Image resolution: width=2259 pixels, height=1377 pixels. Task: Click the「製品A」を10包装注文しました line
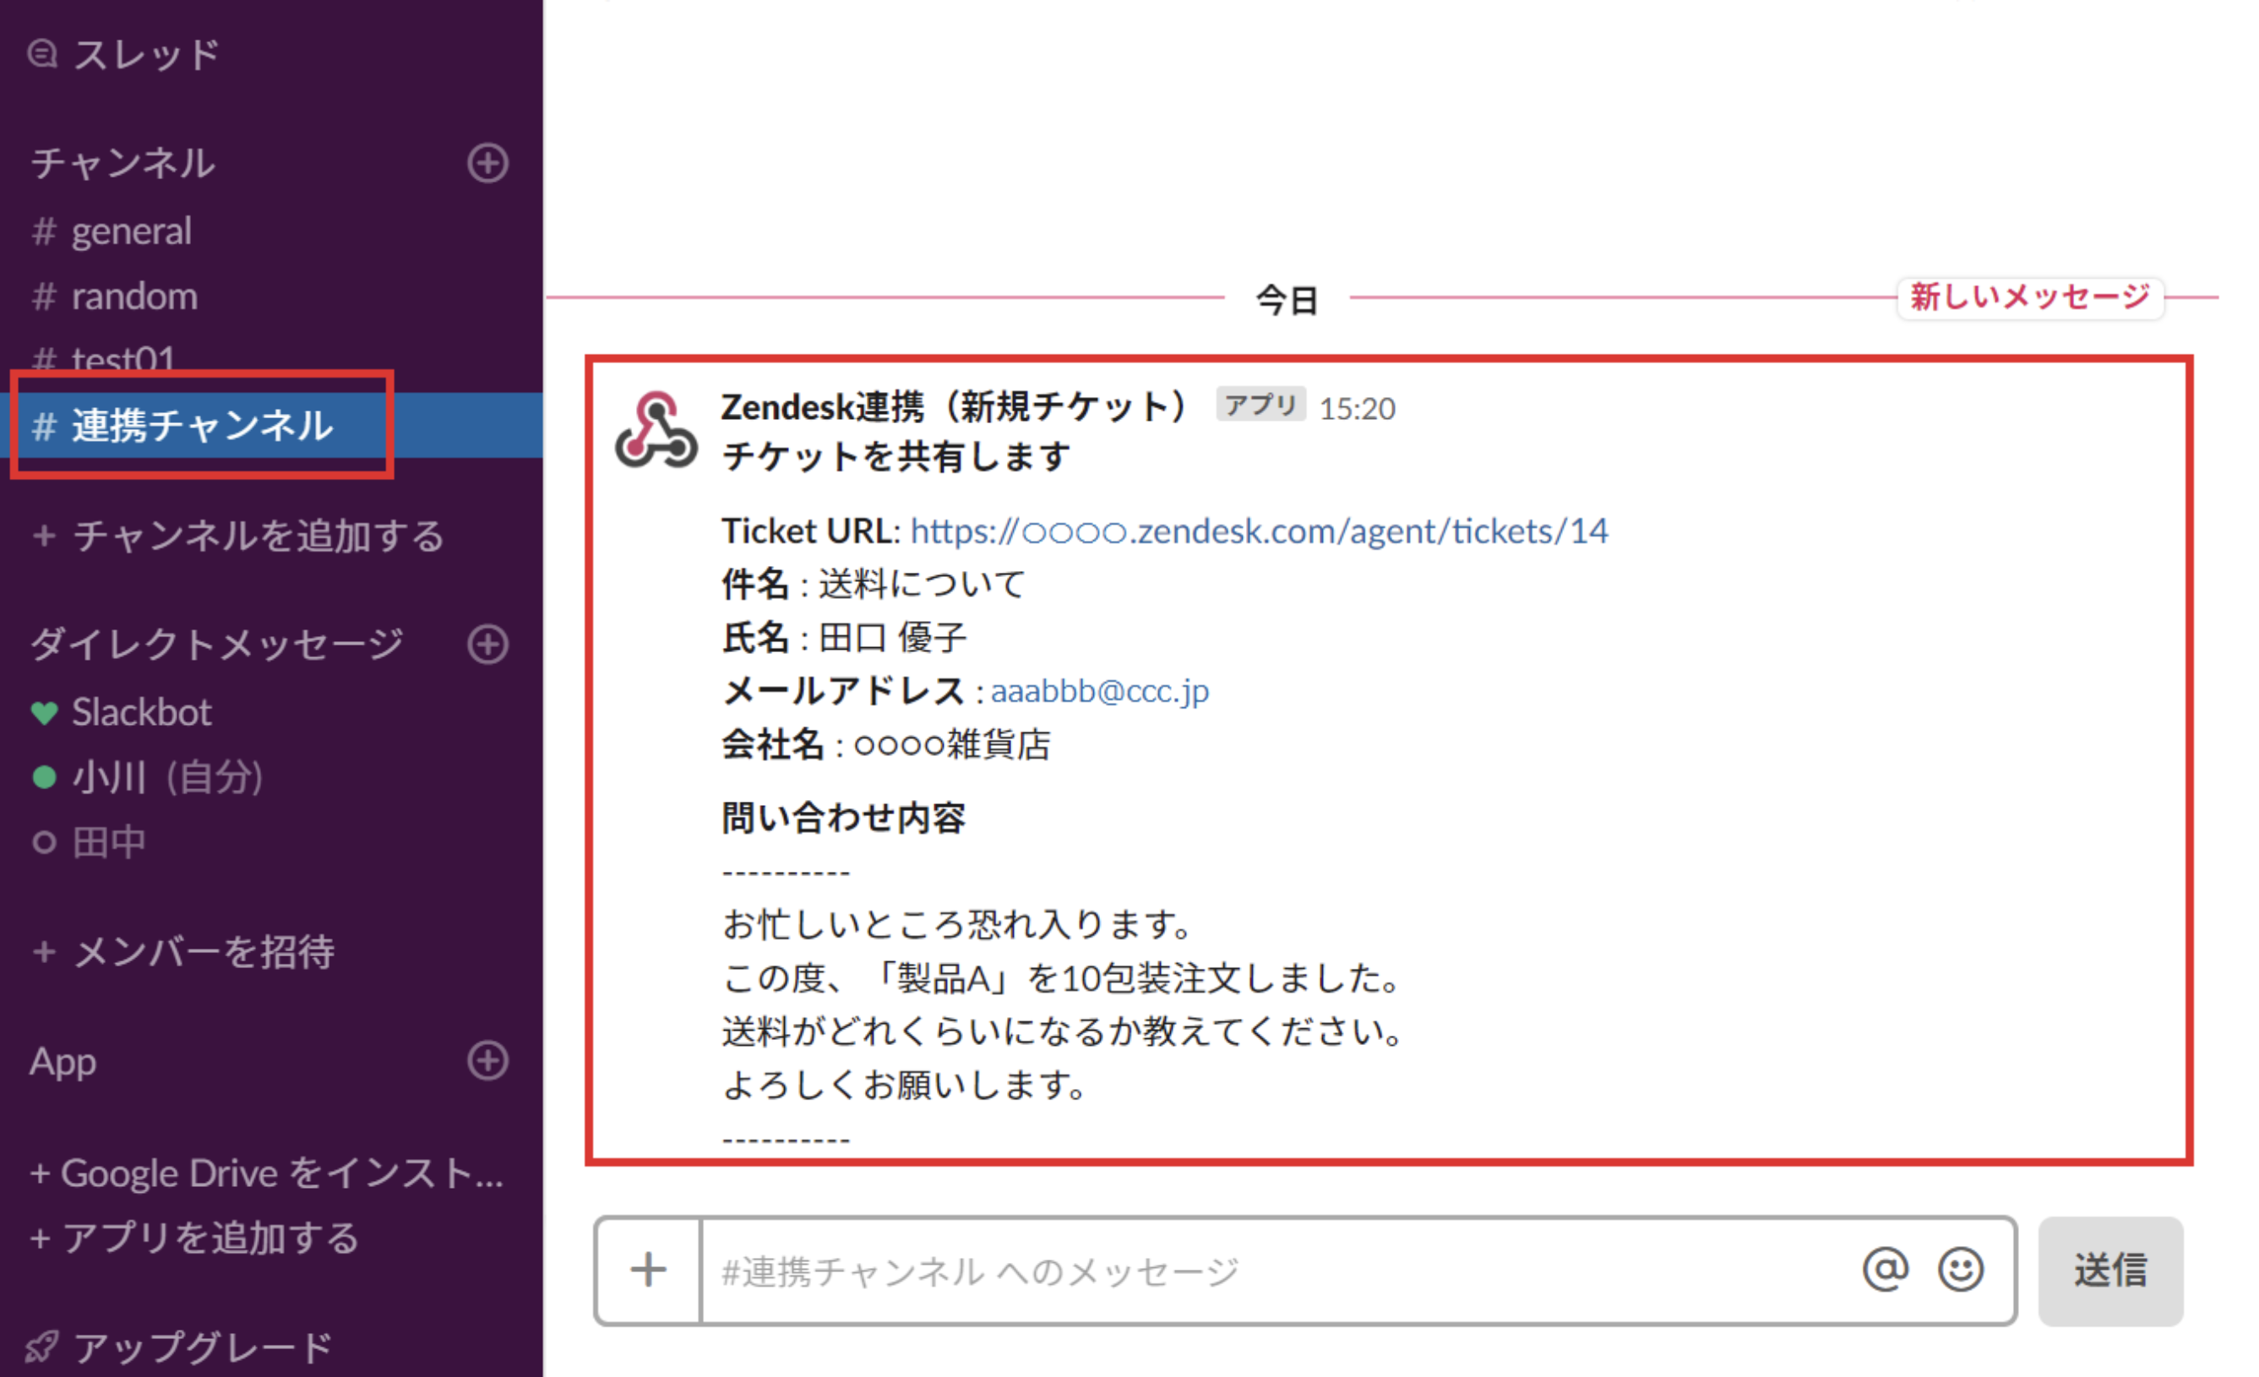pyautogui.click(x=1062, y=978)
